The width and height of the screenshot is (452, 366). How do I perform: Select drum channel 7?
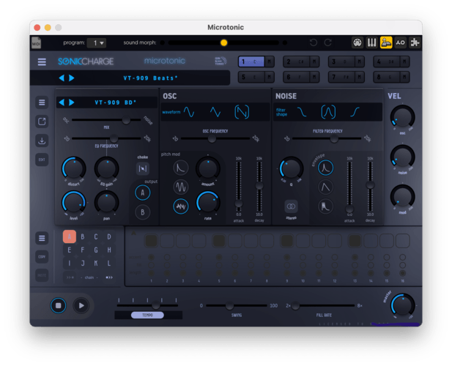tap(341, 77)
